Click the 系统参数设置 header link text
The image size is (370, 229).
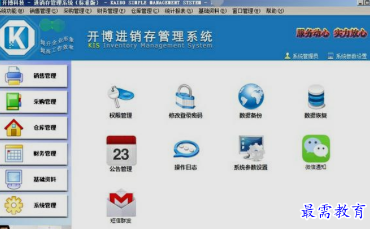(351, 56)
